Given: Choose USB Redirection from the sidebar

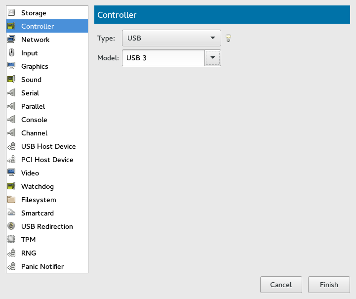Looking at the screenshot, I should (x=47, y=226).
